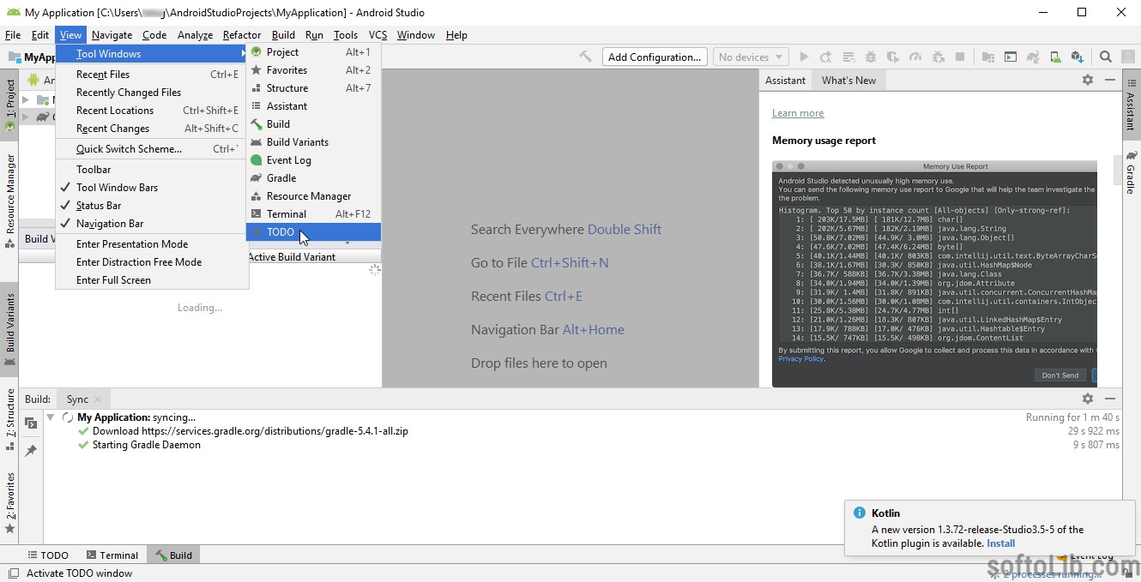Click the Attach Debugger to process icon

[x=938, y=57]
